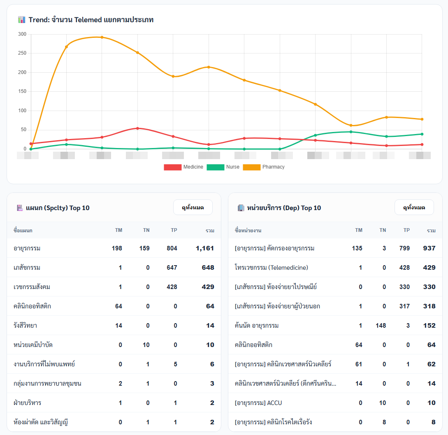Open ดูทั้งหมด in the หน่วยบริการ (Dep) panel

(x=414, y=207)
